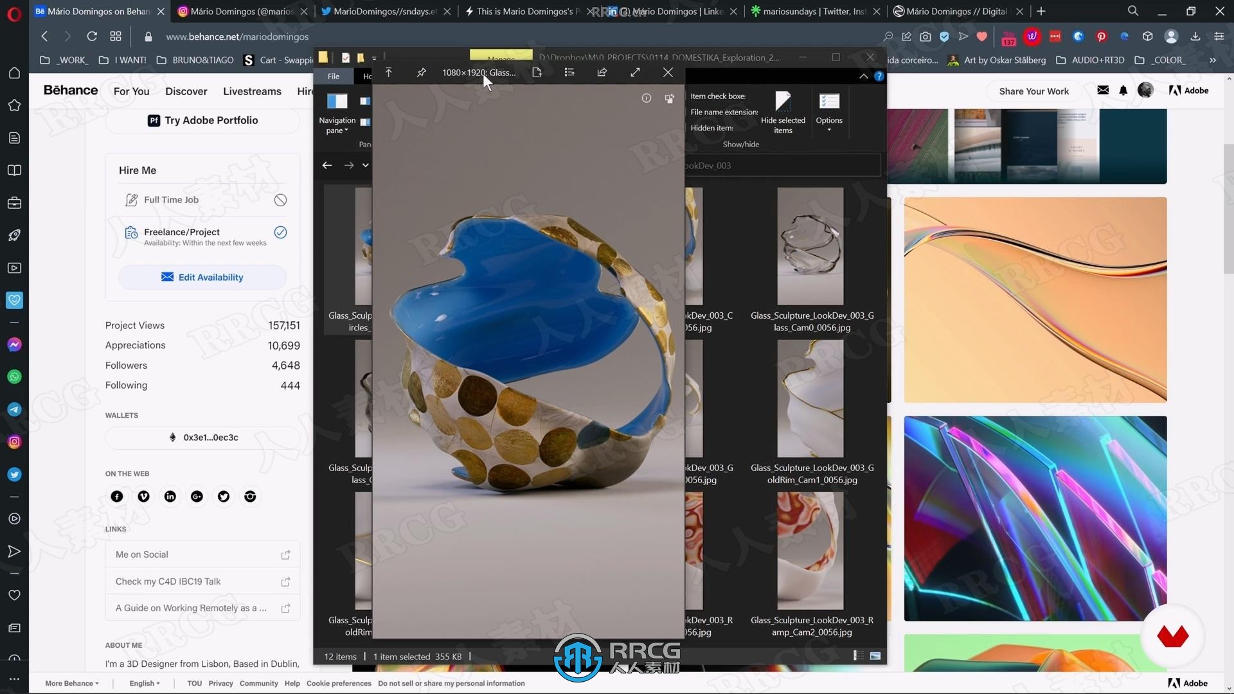Open WhatsApp in Opera sidebar
1234x694 pixels.
pyautogui.click(x=14, y=377)
